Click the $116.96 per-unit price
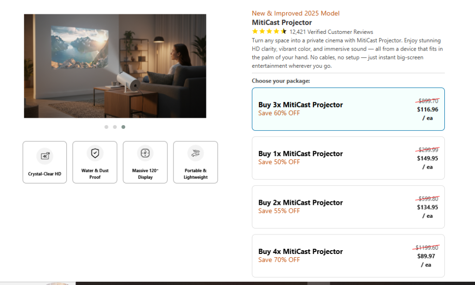 coord(427,109)
